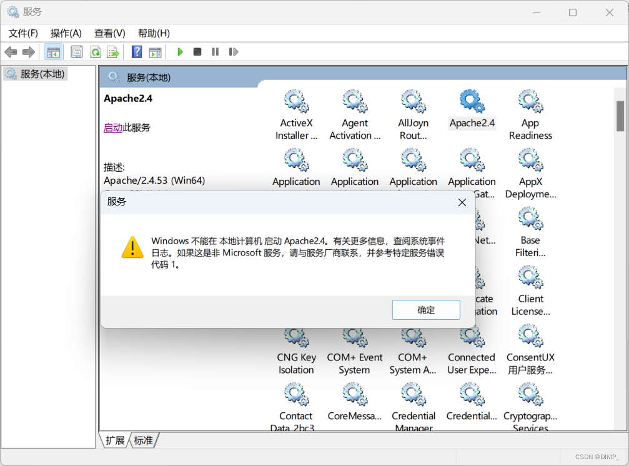Click the restart service toolbar icon
629x466 pixels.
234,52
